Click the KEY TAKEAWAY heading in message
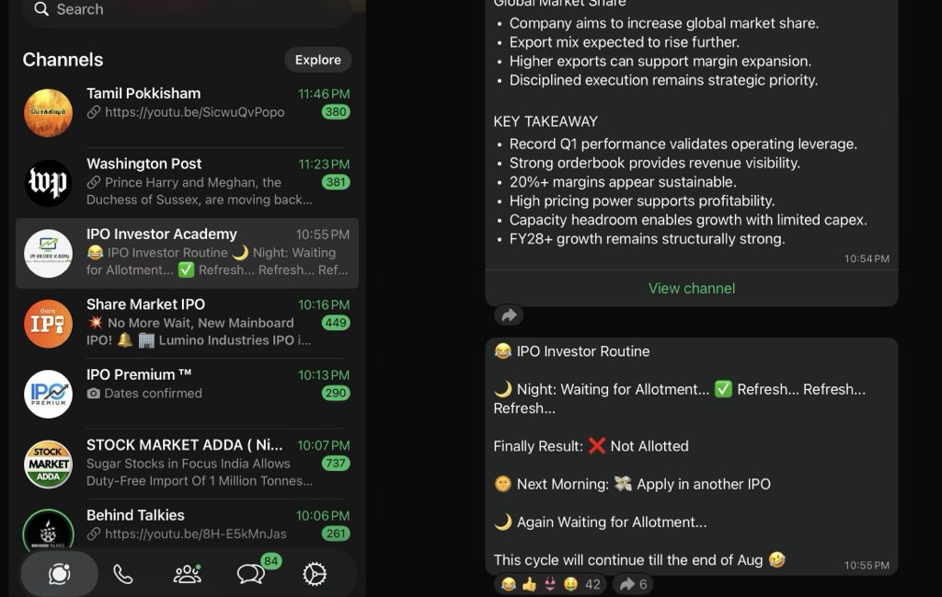This screenshot has height=597, width=942. pos(546,121)
